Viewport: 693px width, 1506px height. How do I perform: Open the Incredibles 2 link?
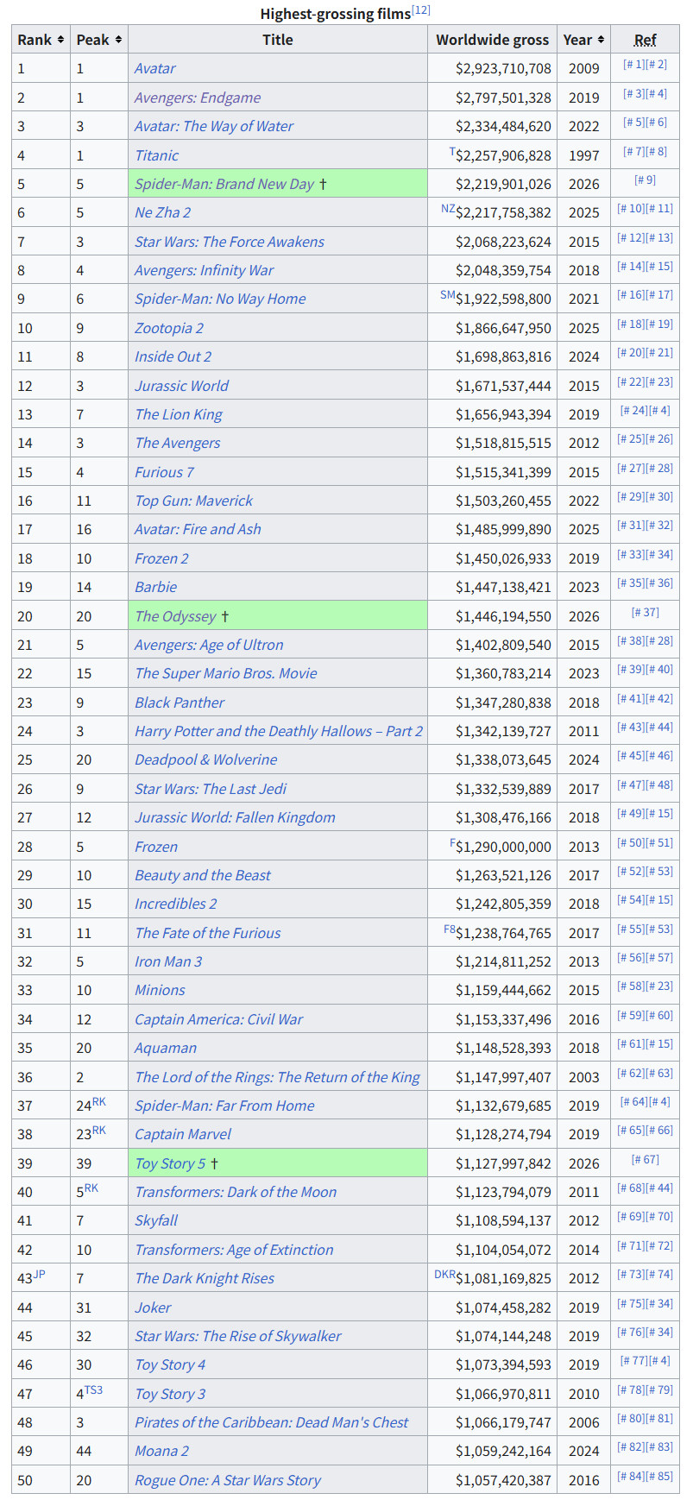click(176, 904)
